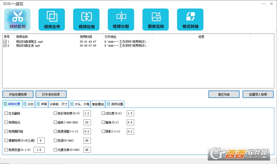Minimize the 咔咔一通剪 window
Screen dimensions: 277x164
click(x=263, y=4)
